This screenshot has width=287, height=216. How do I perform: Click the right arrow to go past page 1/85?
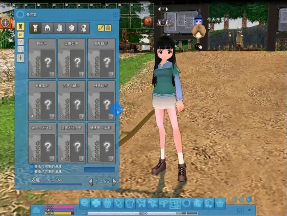click(x=115, y=181)
